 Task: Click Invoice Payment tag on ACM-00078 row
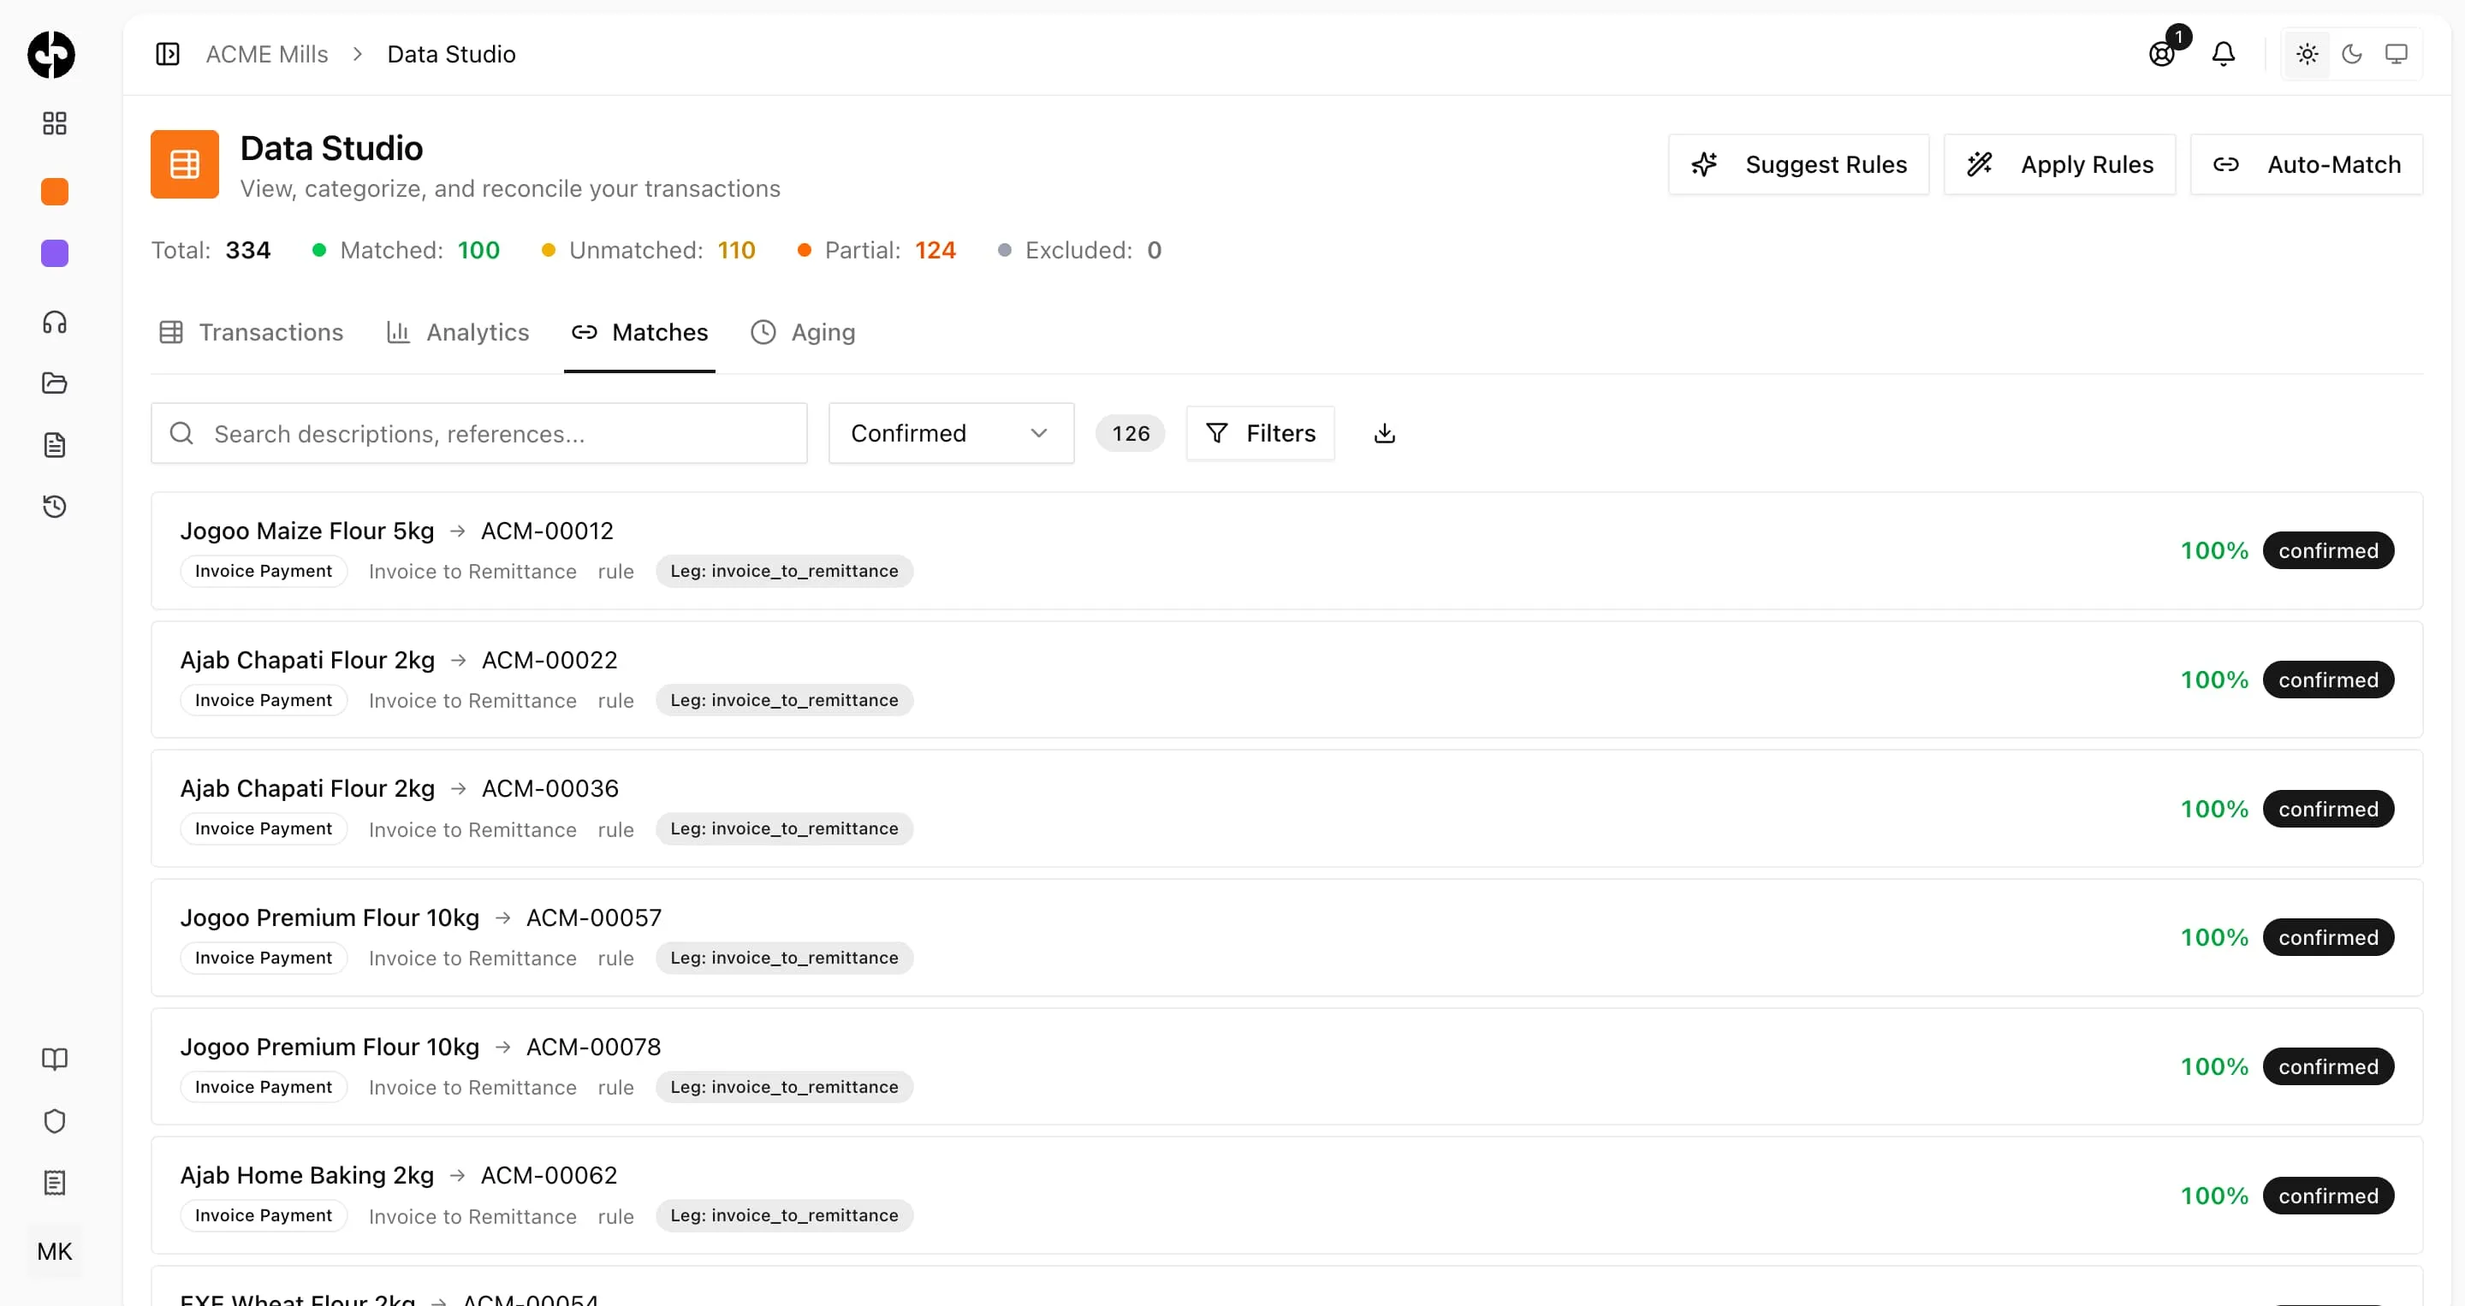263,1087
